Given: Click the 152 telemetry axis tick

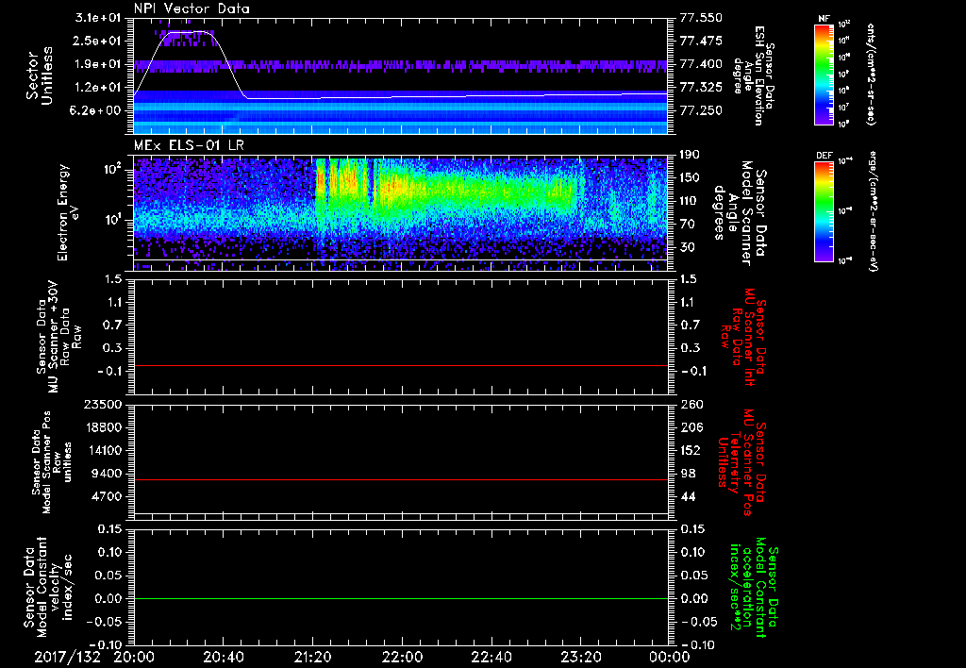Looking at the screenshot, I should point(690,450).
